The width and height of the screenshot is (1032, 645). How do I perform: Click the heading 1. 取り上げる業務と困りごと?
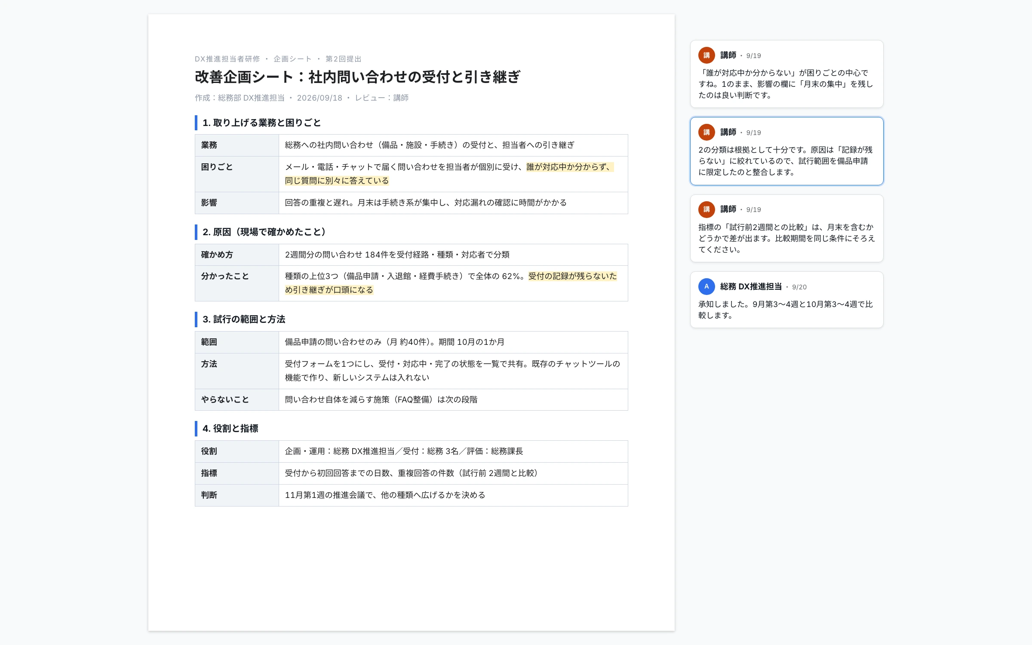pos(261,123)
